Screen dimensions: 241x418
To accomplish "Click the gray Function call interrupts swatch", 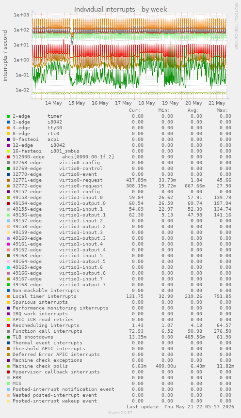I will pos(8,331).
